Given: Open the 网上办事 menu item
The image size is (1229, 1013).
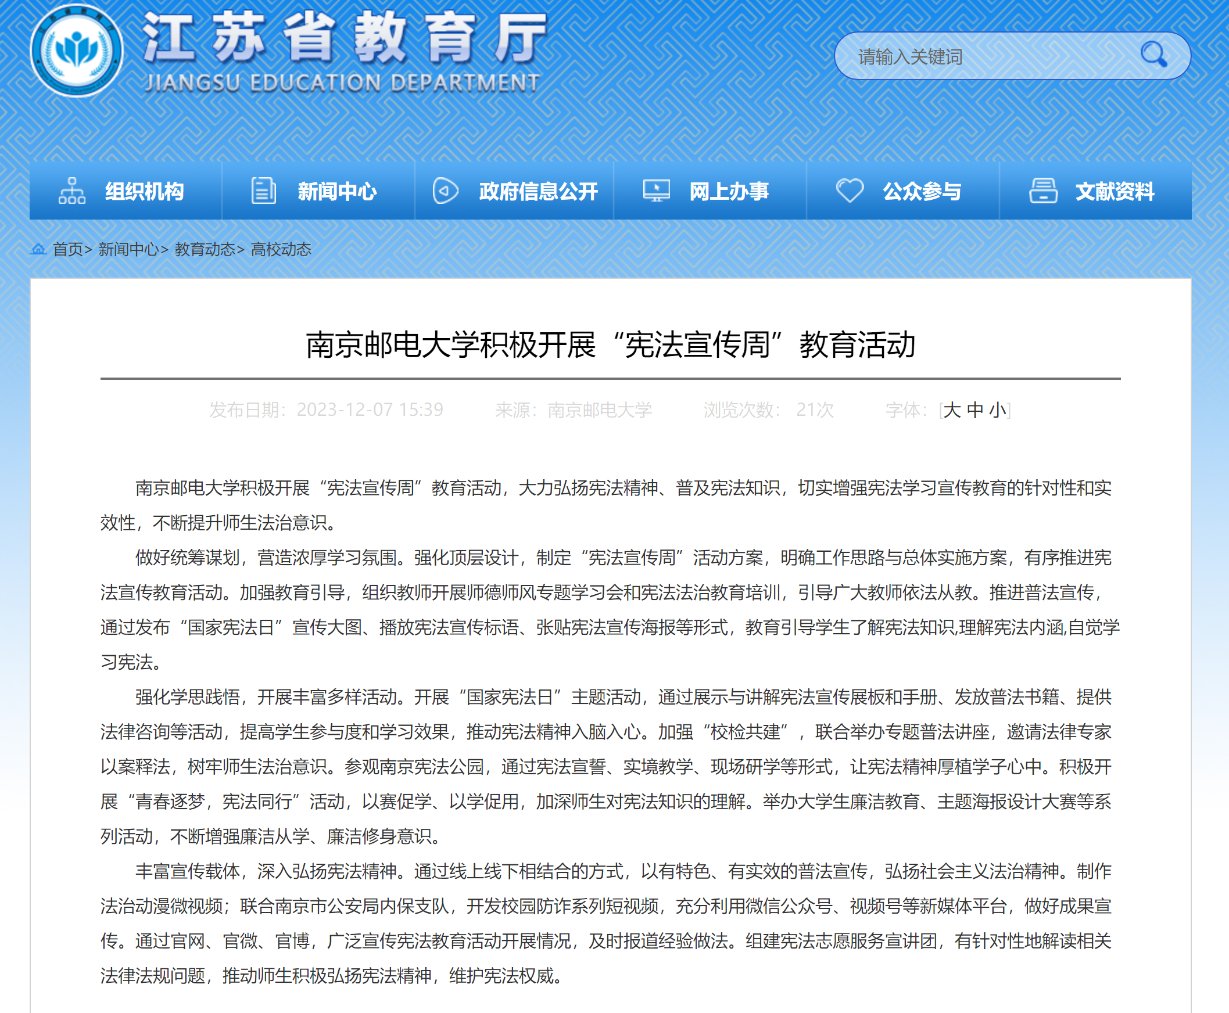Looking at the screenshot, I should click(x=729, y=192).
